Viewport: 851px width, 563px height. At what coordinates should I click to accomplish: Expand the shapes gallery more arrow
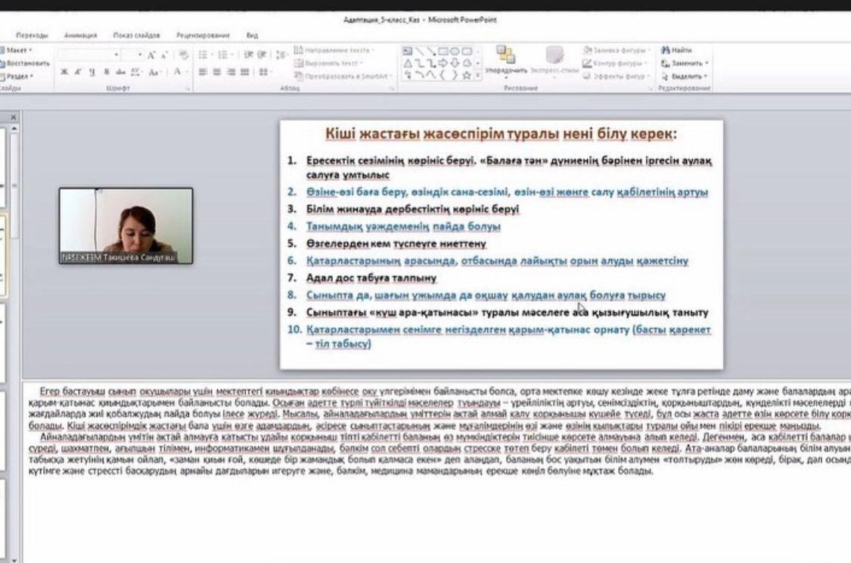pyautogui.click(x=480, y=76)
